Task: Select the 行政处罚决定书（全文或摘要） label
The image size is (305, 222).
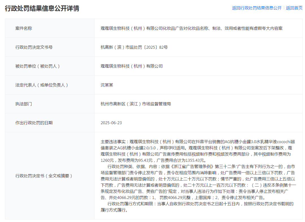Action: coord(44,176)
